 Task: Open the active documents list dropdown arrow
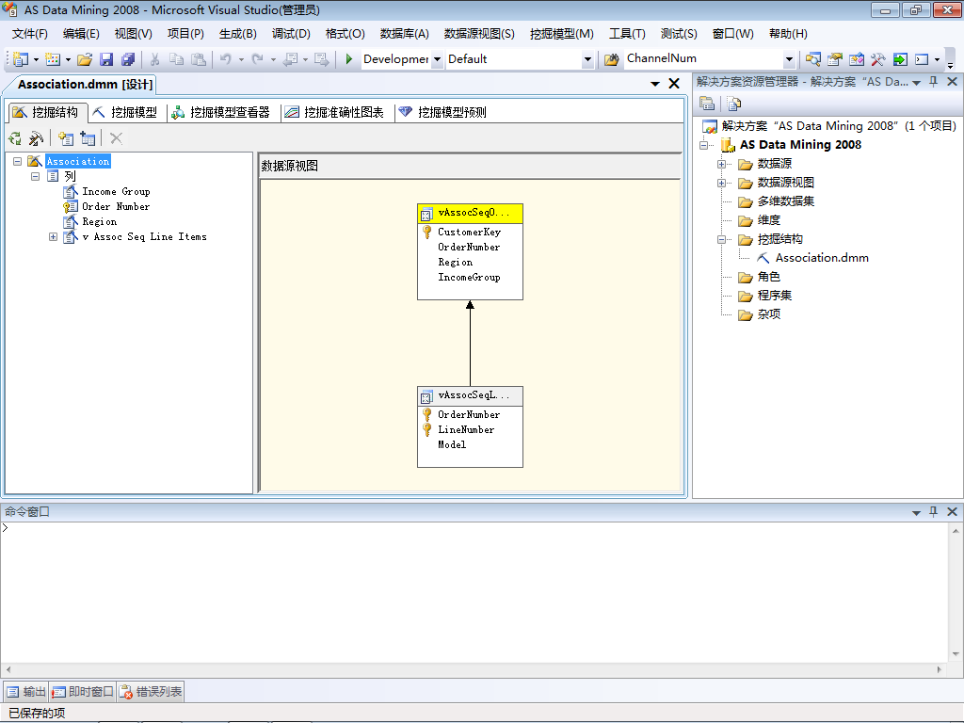coord(655,84)
